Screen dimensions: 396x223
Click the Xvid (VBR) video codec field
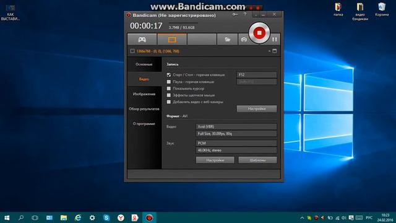(236, 126)
